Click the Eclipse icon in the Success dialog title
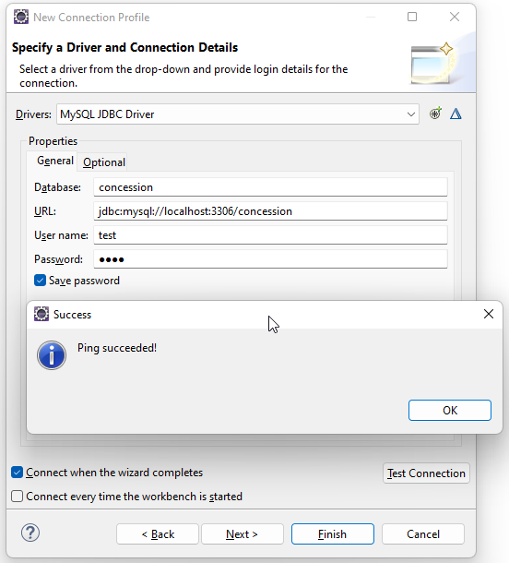Screen dimensions: 509x563 click(41, 314)
